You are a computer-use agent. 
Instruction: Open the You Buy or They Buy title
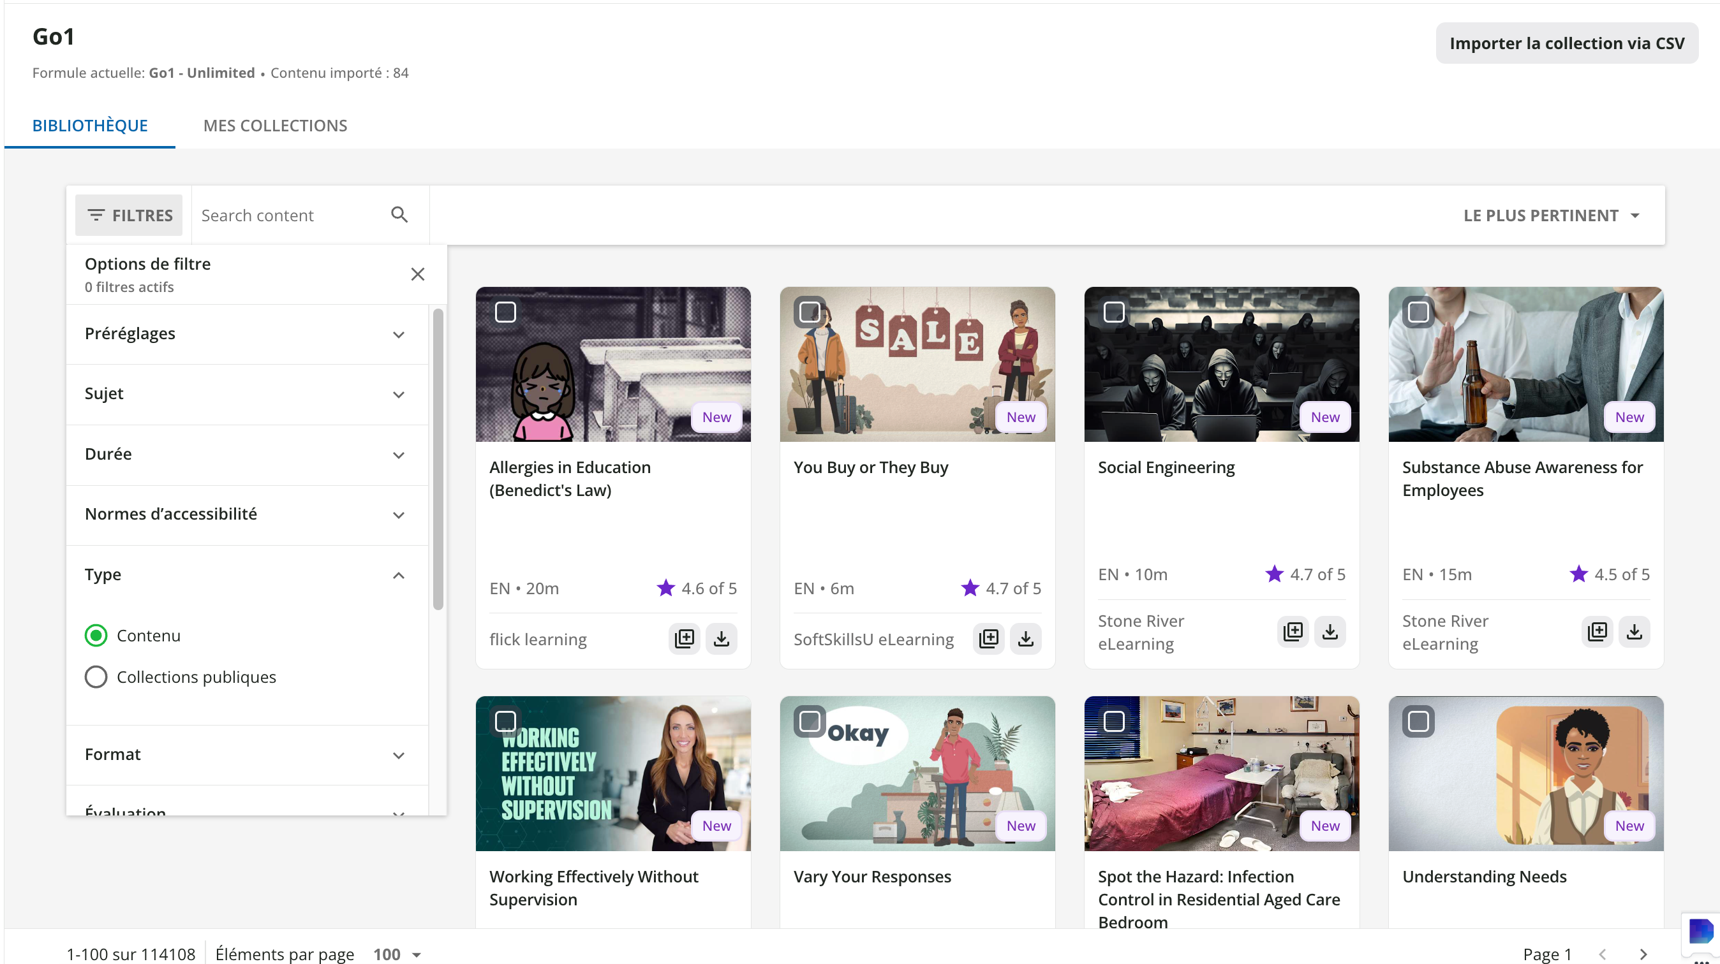point(871,467)
